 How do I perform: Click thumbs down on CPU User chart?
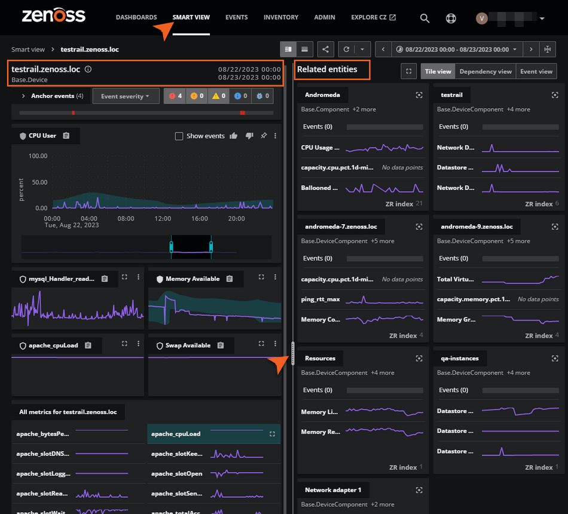[249, 136]
